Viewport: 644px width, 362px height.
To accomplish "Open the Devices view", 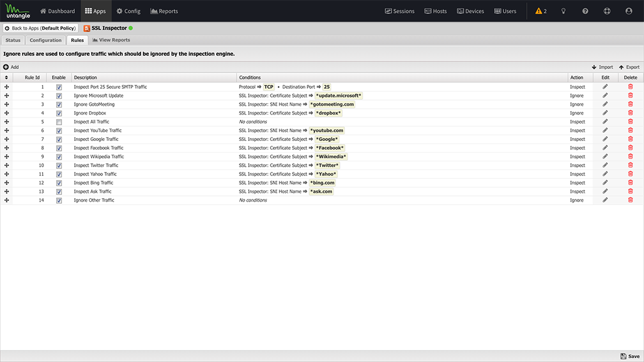I will pos(470,11).
